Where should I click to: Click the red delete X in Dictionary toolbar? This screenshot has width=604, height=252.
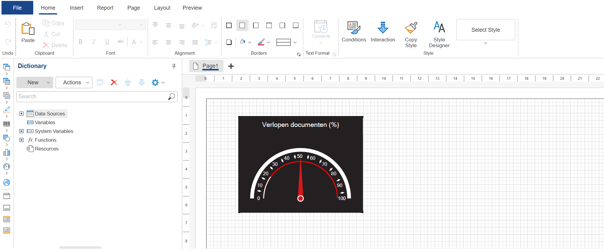click(114, 82)
